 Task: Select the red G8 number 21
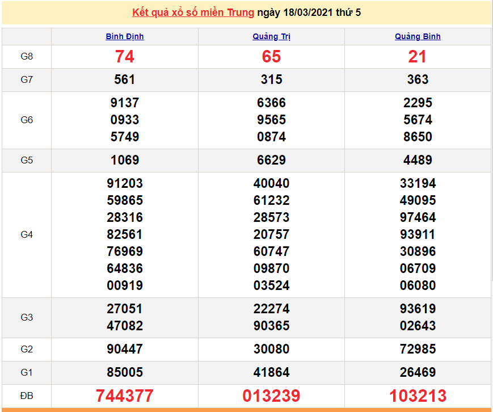[418, 57]
